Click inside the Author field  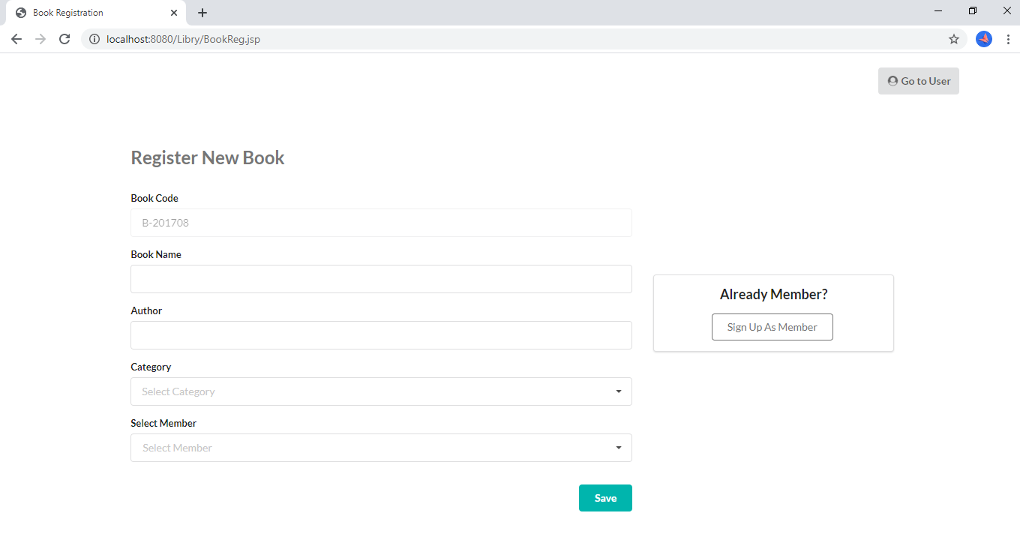pos(381,334)
